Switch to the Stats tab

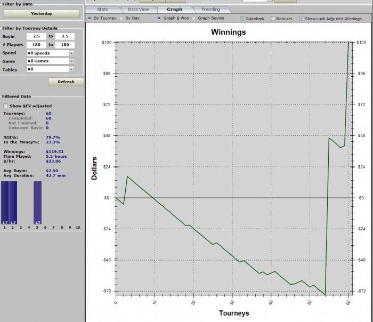click(x=102, y=10)
